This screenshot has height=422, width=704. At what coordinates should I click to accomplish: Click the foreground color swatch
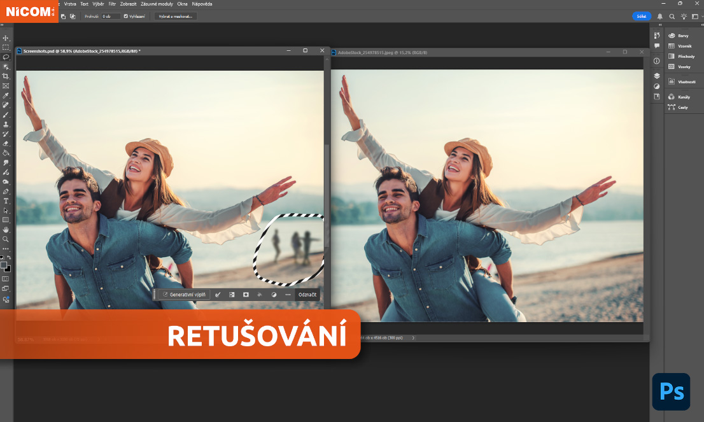coord(4,265)
